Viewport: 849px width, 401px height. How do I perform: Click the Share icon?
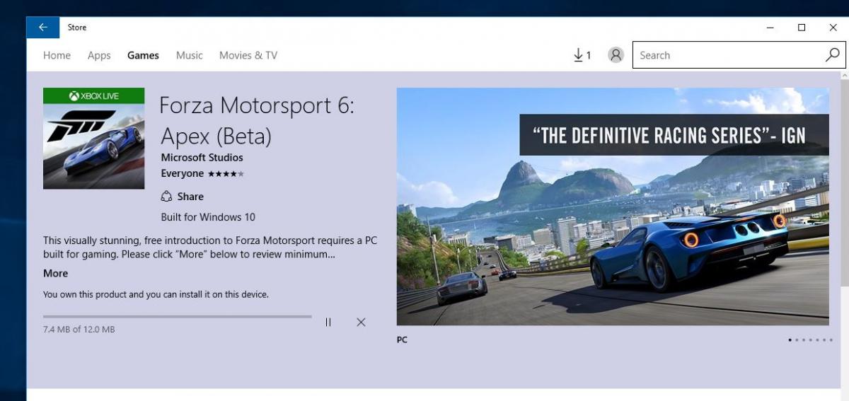(x=166, y=197)
